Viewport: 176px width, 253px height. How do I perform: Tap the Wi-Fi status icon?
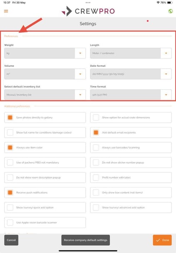158,3
